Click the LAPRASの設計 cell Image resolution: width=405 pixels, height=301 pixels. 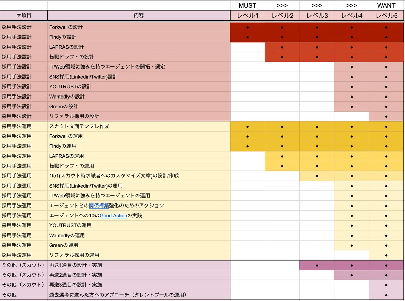point(139,47)
